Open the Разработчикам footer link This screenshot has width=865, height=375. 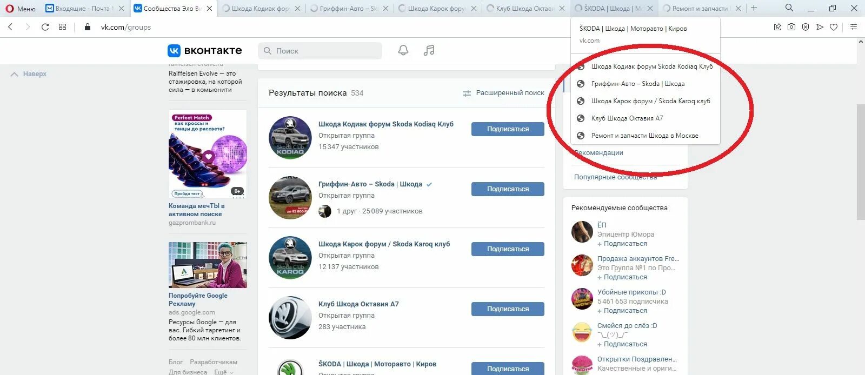214,362
